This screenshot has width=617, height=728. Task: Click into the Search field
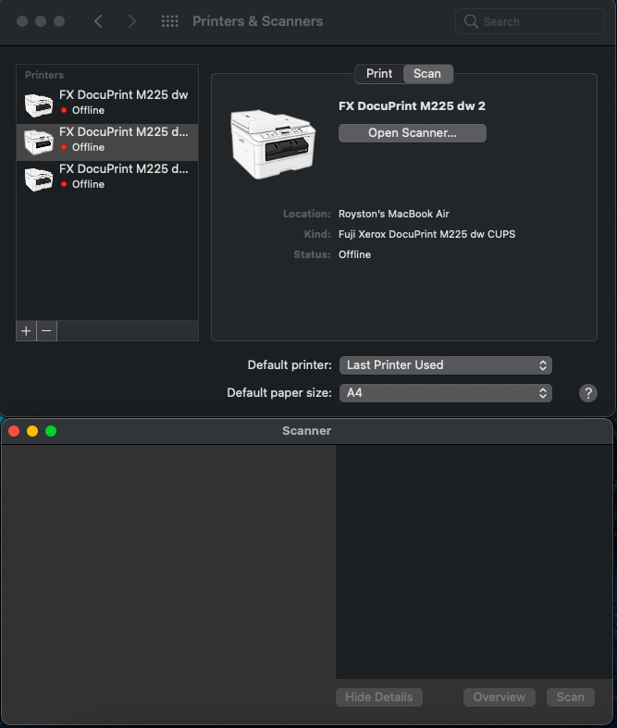(530, 21)
